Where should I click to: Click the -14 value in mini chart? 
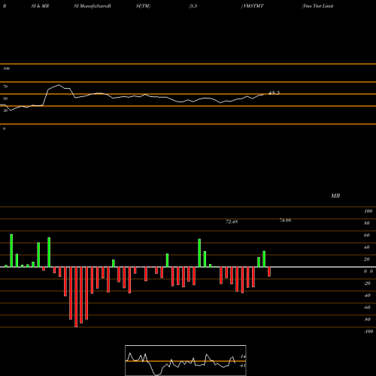click(x=242, y=356)
